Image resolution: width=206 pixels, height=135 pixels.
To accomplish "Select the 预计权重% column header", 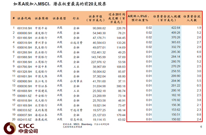I will coord(138,18).
